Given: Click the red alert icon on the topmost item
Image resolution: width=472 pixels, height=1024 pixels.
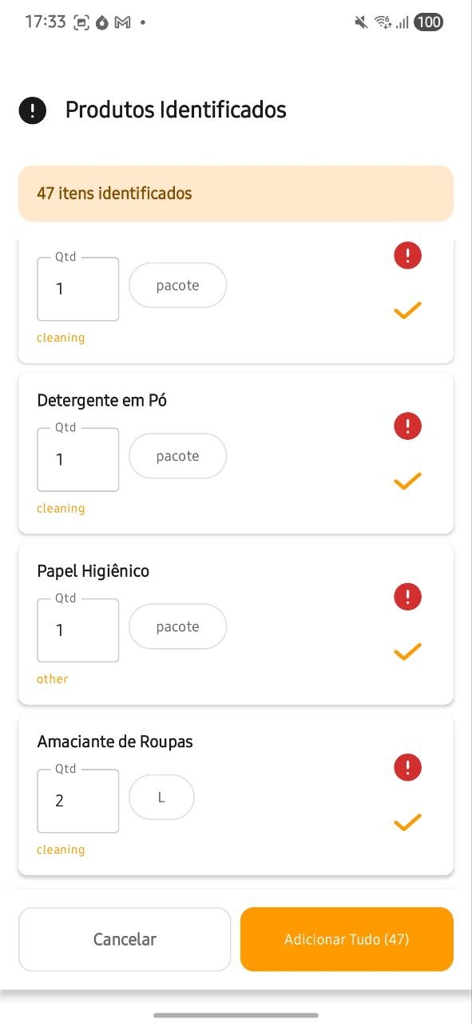Looking at the screenshot, I should click(x=407, y=255).
